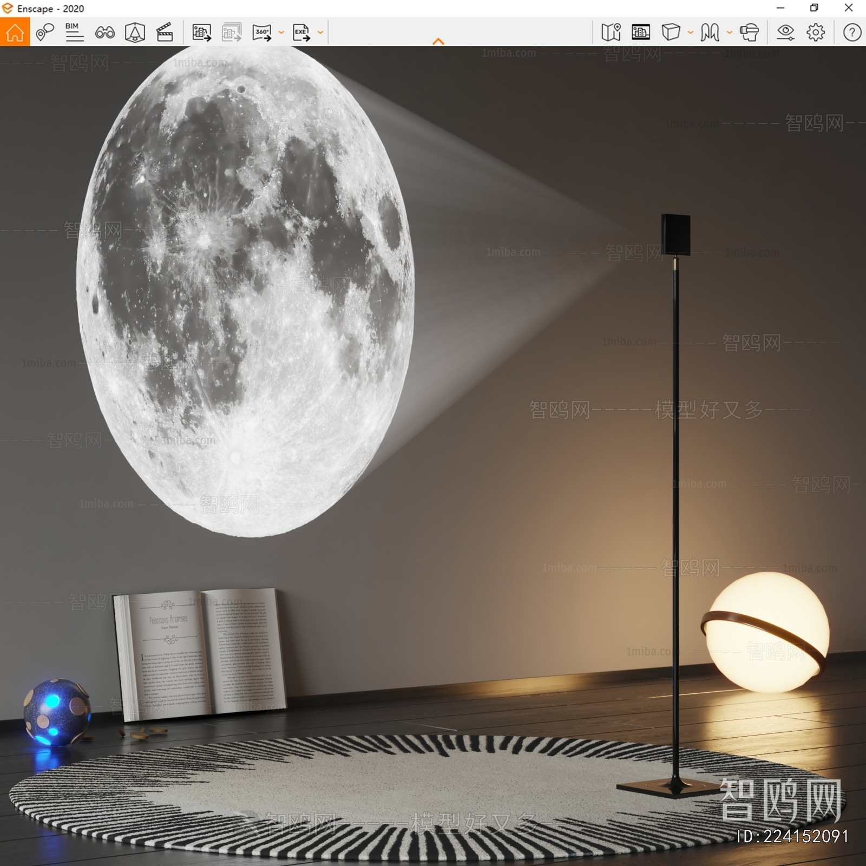Click the projected moon in viewport

pyautogui.click(x=246, y=292)
